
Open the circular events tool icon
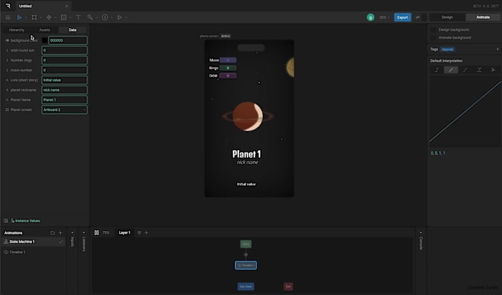105,18
